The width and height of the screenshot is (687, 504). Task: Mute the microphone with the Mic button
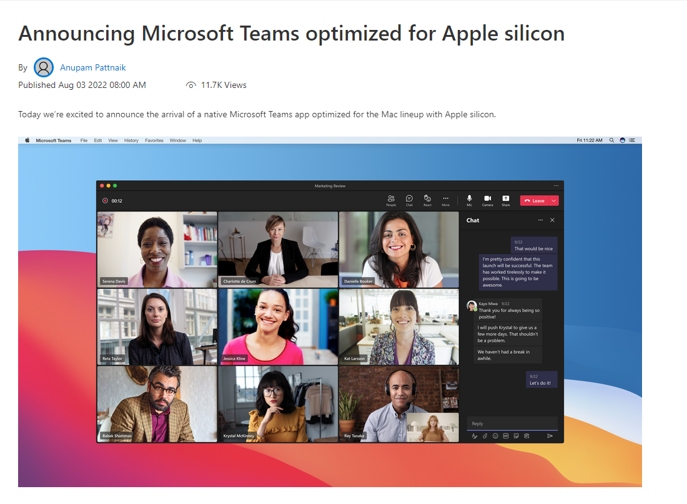pos(469,200)
